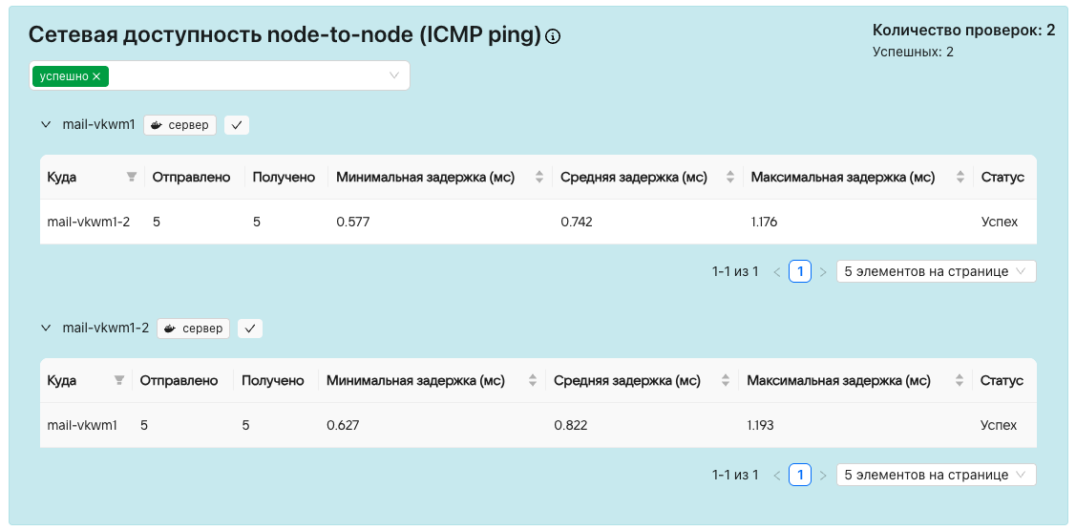
Task: Open the 'Куда' filter in the first table
Action: (132, 177)
